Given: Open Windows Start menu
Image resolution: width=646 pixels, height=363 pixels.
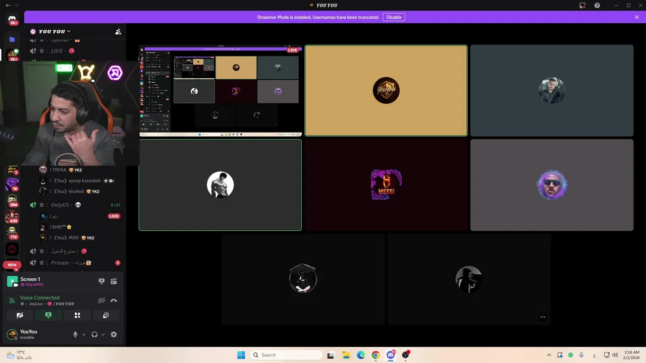Looking at the screenshot, I should click(241, 355).
